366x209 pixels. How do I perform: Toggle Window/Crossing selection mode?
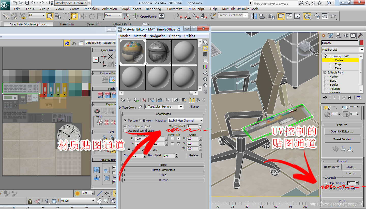pos(74,16)
